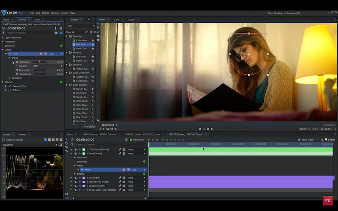Select the Ellipse mask tool in the viewer

pos(98,36)
